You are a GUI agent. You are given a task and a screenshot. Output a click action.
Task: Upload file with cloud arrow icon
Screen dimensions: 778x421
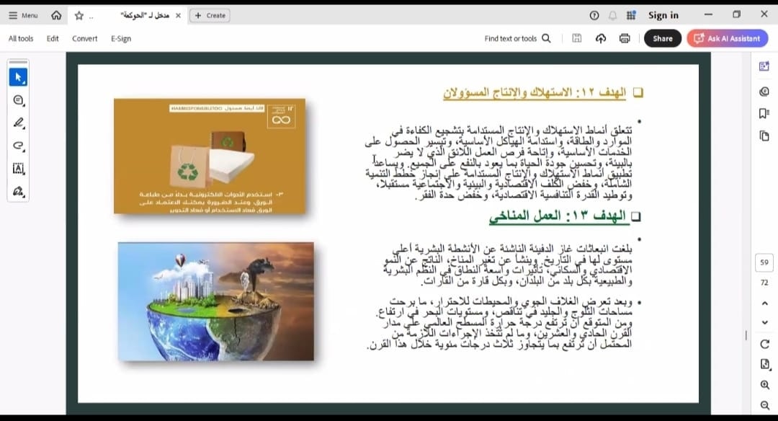(x=601, y=38)
